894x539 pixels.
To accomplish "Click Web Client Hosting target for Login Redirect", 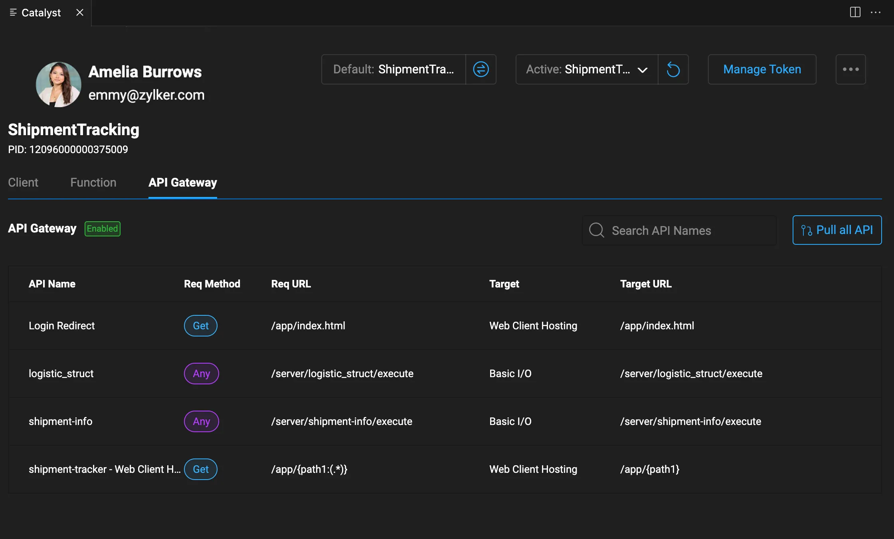I will coord(533,326).
